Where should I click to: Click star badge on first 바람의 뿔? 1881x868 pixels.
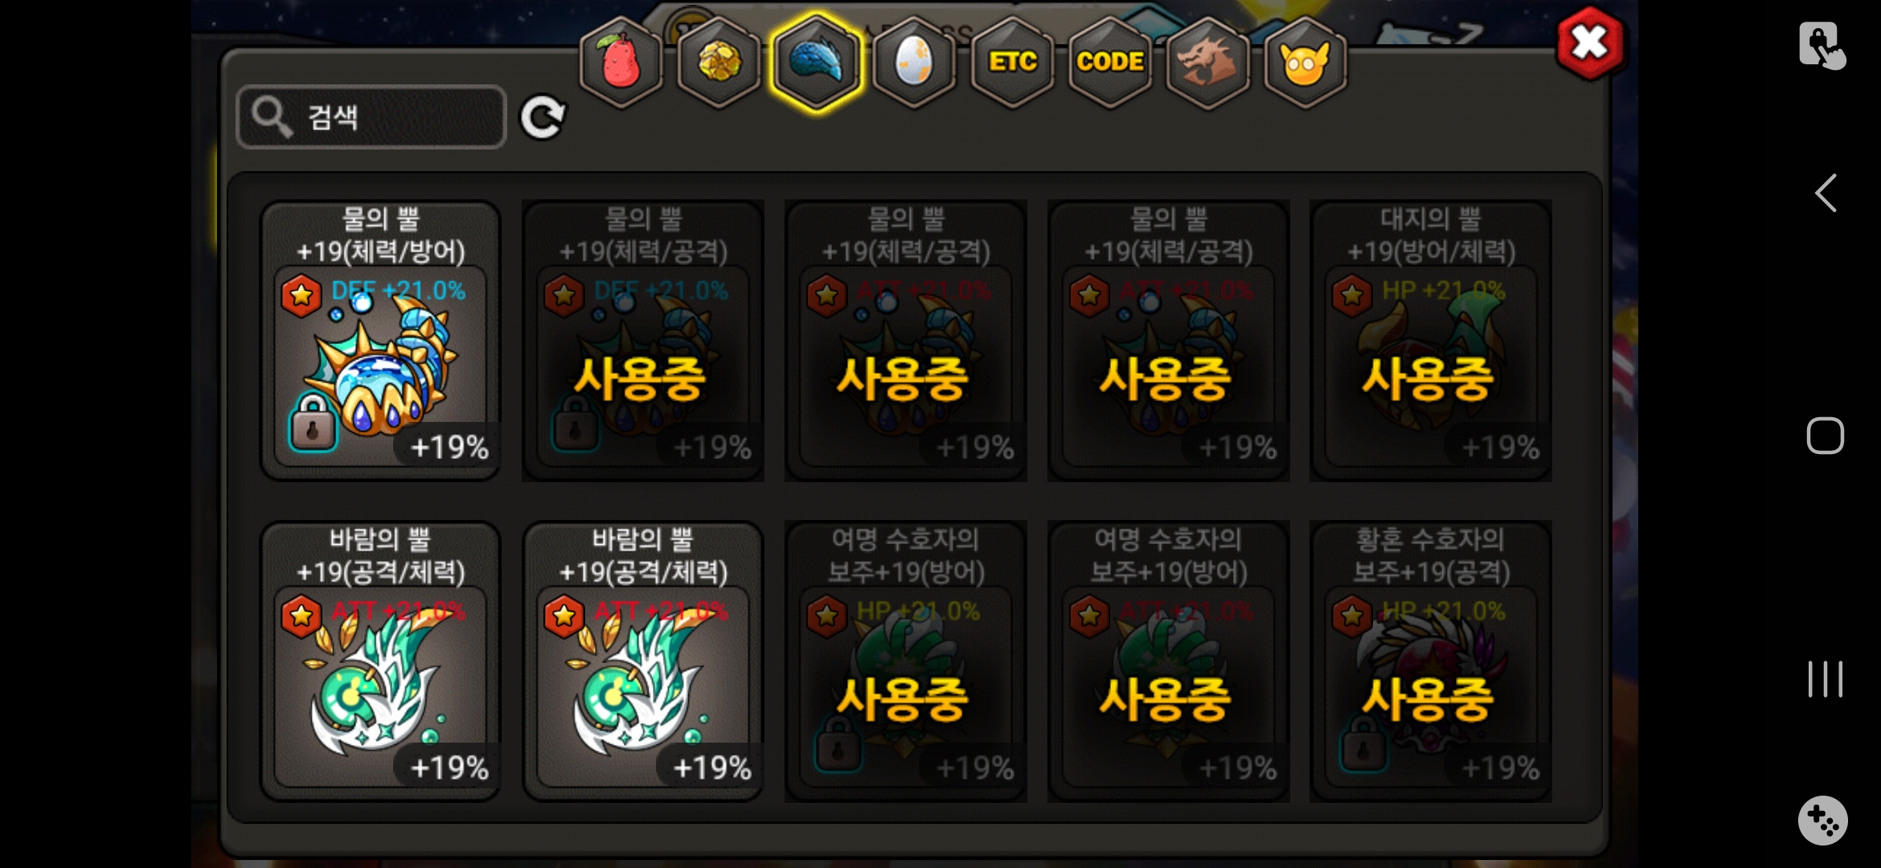[x=301, y=616]
